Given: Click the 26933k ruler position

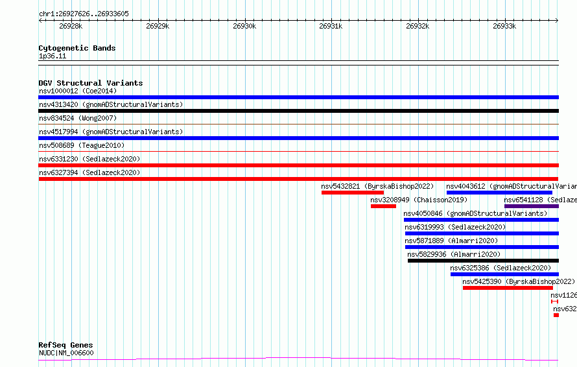Looking at the screenshot, I should [504, 26].
